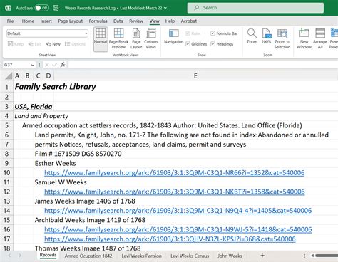Image resolution: width=338 pixels, height=262 pixels.
Task: Create a New sheet view
Action: tap(53, 44)
